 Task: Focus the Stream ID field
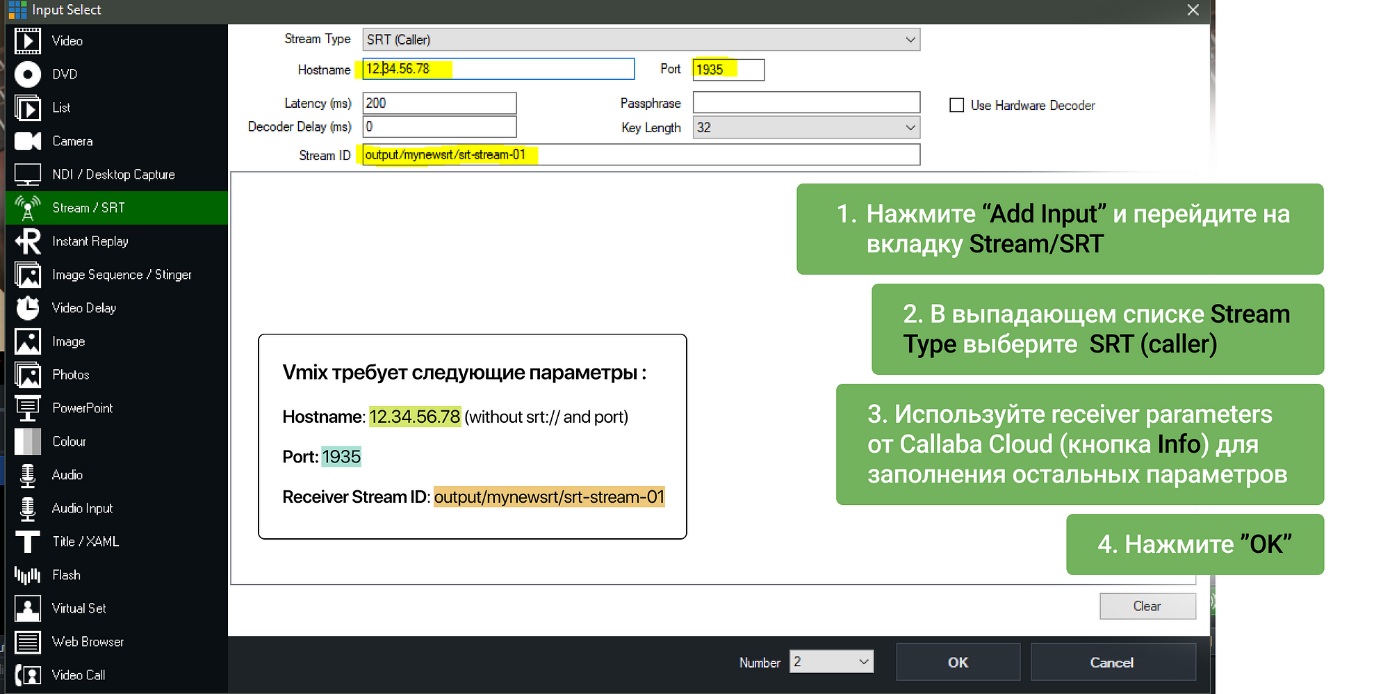click(x=641, y=154)
